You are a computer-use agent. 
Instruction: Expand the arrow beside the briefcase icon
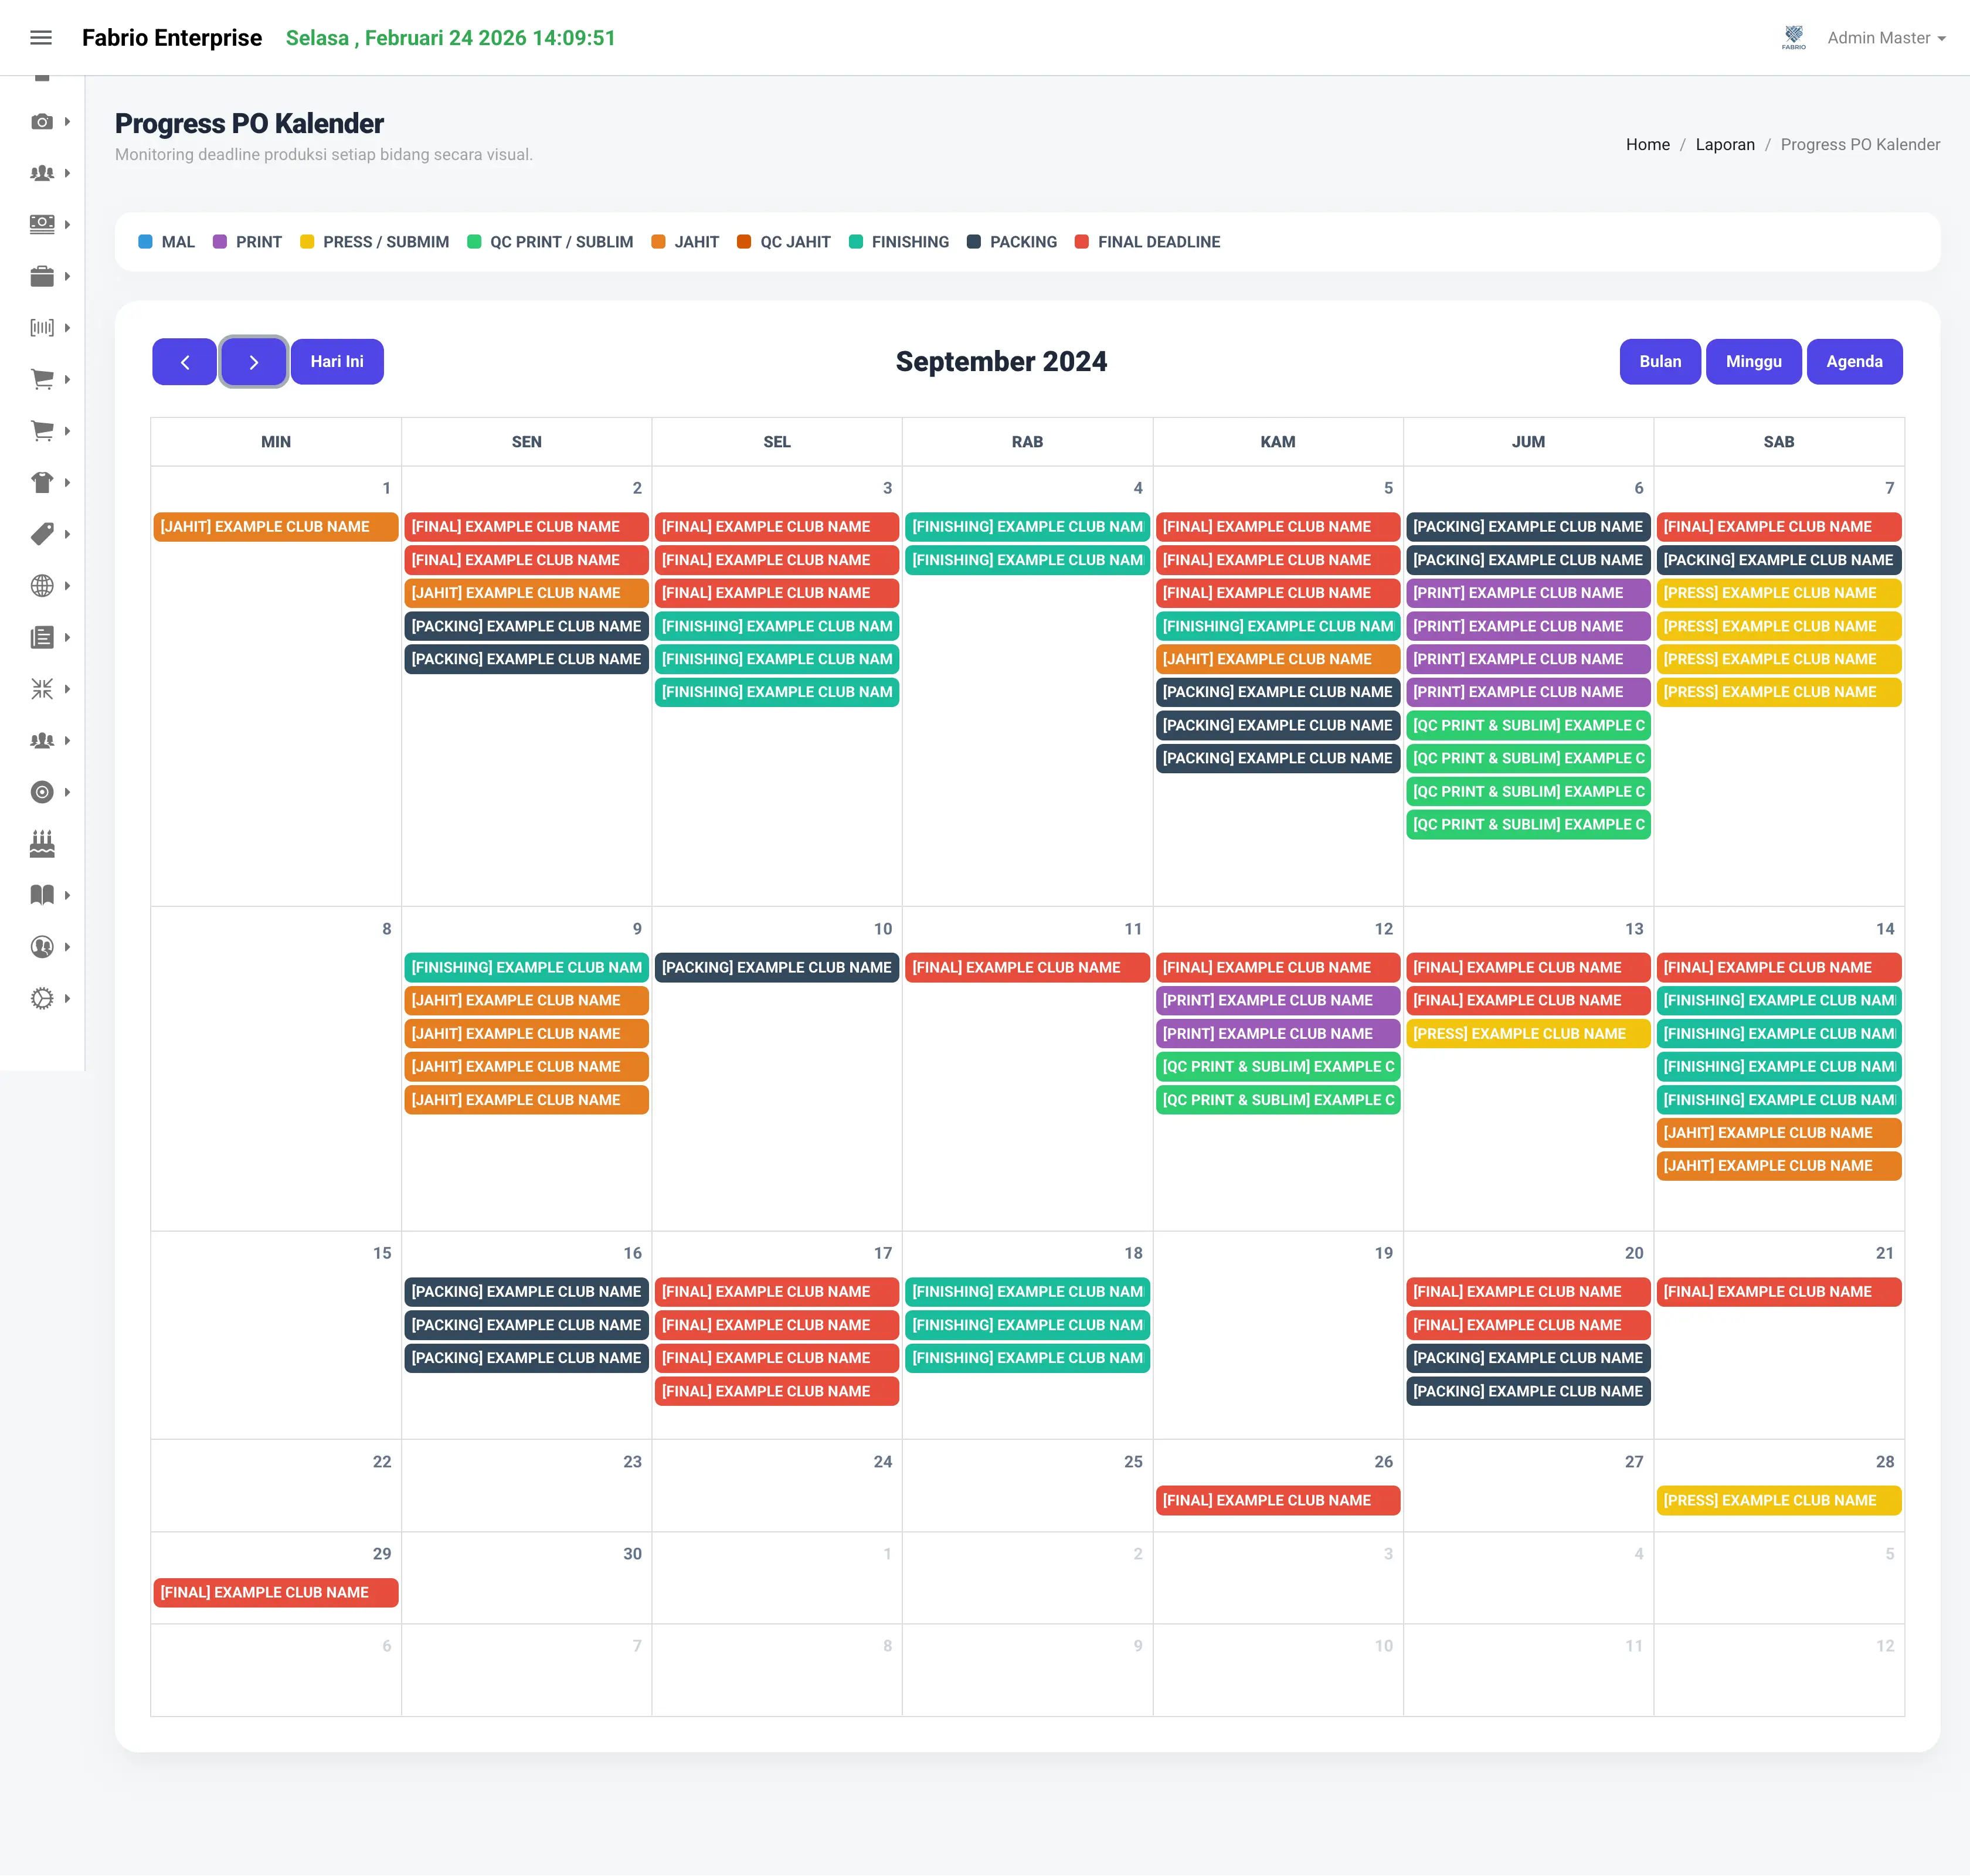67,276
